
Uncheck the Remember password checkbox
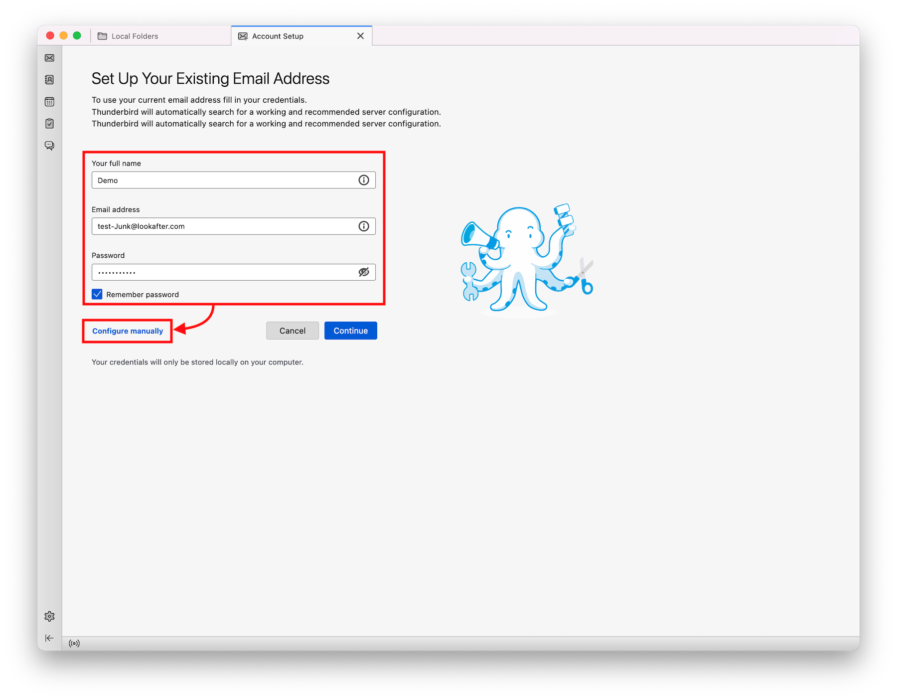[97, 294]
